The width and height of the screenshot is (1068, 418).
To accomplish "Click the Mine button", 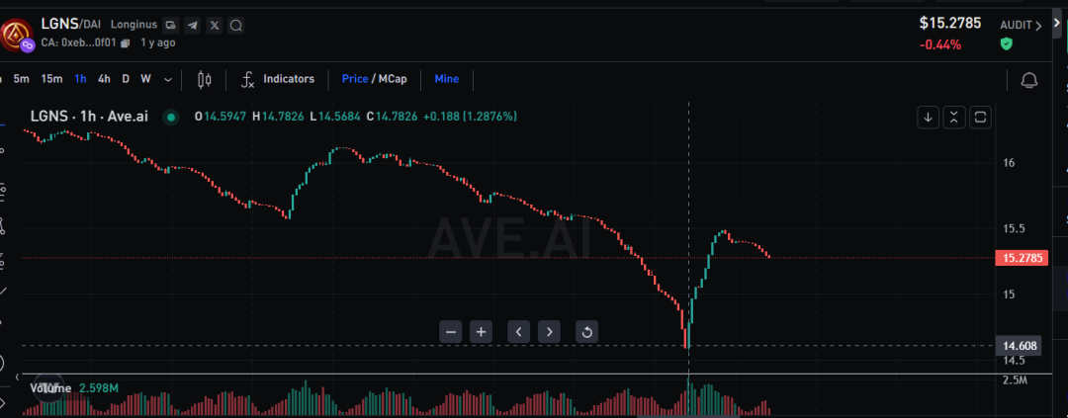I will 447,79.
